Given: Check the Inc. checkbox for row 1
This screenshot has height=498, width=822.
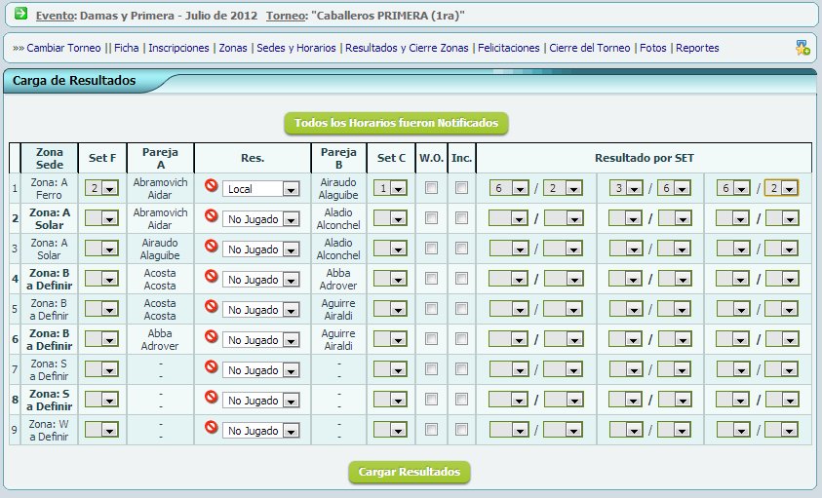Looking at the screenshot, I should [x=461, y=188].
